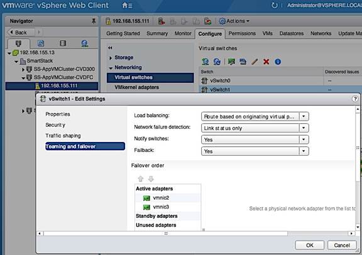
Task: Switch to the Permissions tab
Action: (242, 33)
